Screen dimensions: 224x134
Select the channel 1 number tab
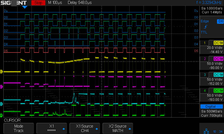205,43
